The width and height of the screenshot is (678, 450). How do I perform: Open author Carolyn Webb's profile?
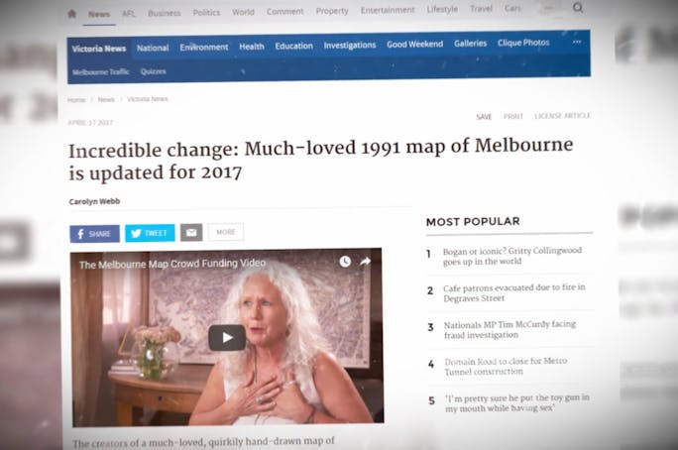point(95,201)
